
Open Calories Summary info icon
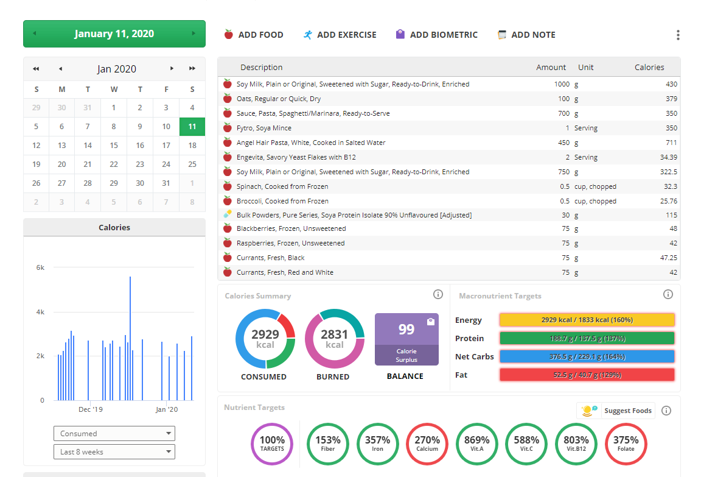pos(438,294)
